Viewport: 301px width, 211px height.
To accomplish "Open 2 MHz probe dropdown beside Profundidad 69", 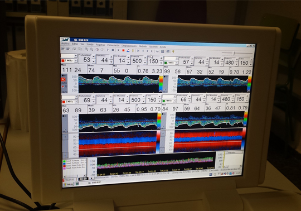I will (x=76, y=102).
